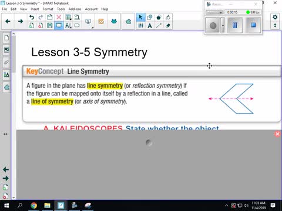Open the recorder menu dropdown

214,12
